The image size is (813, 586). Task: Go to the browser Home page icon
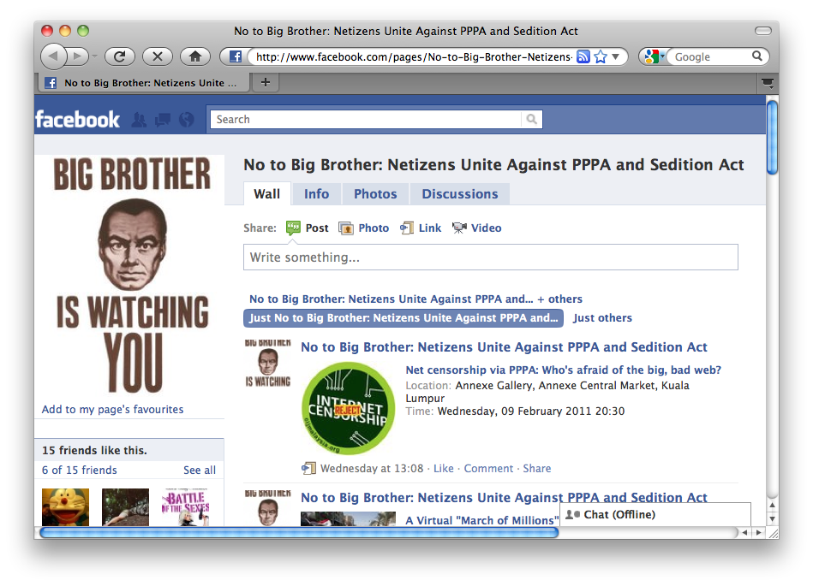point(195,56)
